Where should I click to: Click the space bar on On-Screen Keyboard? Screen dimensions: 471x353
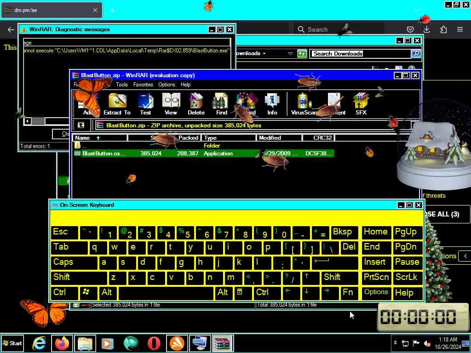166,293
